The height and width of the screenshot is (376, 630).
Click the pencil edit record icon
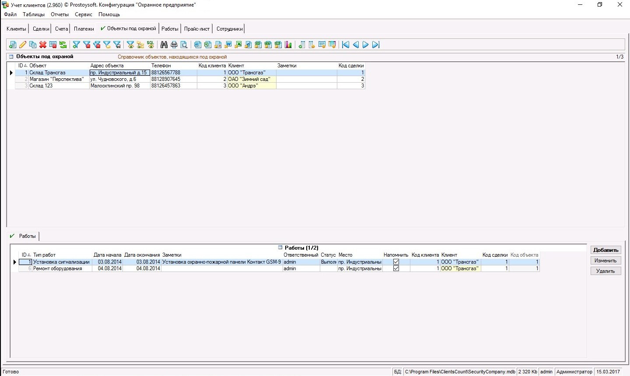point(23,45)
